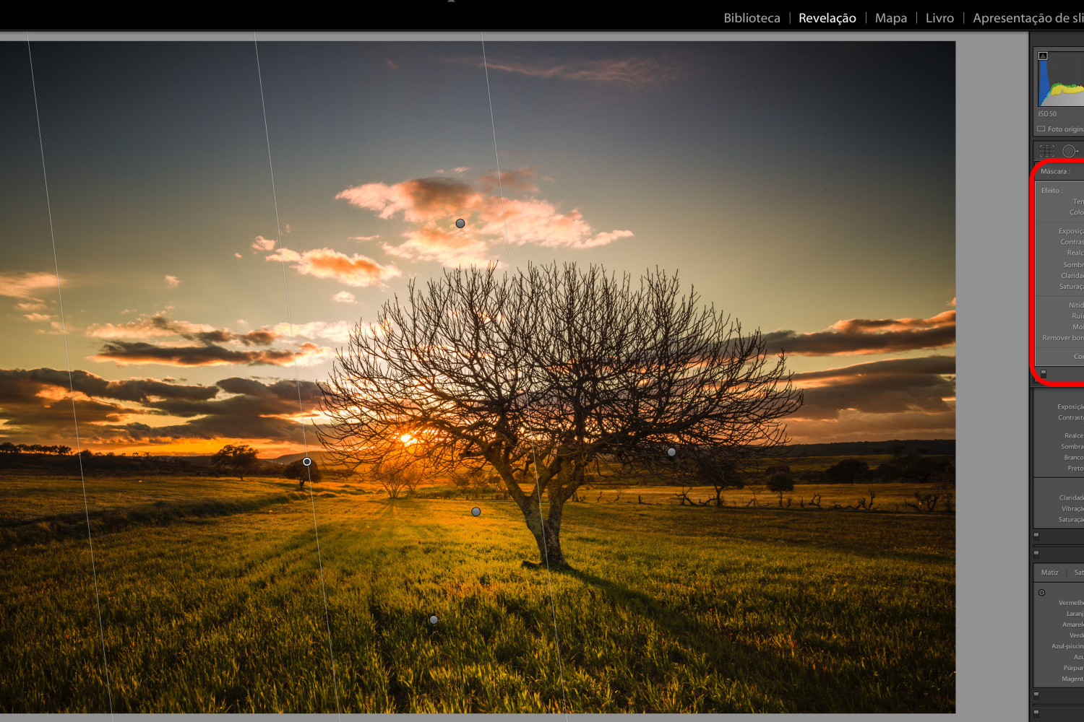Screen dimensions: 1084x722
Task: Click the active white-ringed gradient pin at the horizon
Action: 307,462
